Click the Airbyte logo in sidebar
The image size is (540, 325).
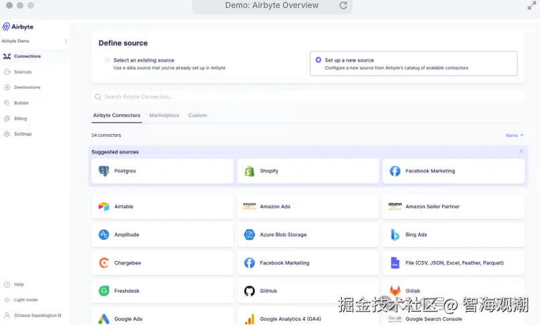click(18, 27)
